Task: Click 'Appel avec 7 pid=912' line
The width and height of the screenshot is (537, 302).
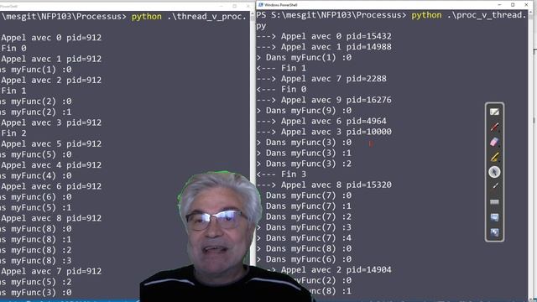Action: click(51, 271)
